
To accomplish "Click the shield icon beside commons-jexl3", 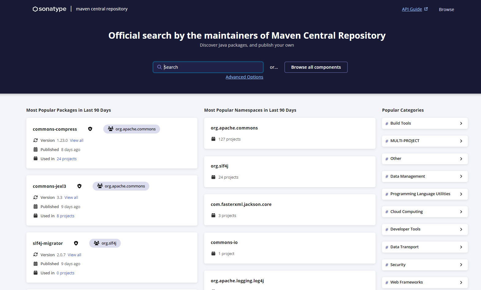I will pos(79,186).
